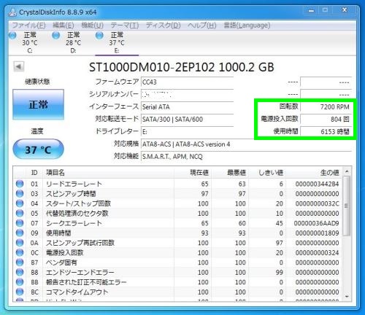
Task: Open the 機能(U) menu
Action: pyautogui.click(x=92, y=26)
